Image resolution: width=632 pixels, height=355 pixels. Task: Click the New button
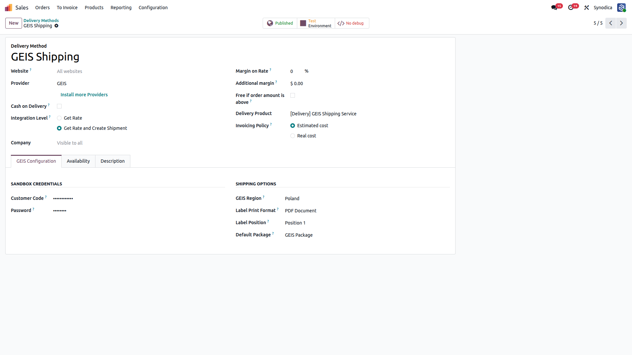pyautogui.click(x=13, y=23)
